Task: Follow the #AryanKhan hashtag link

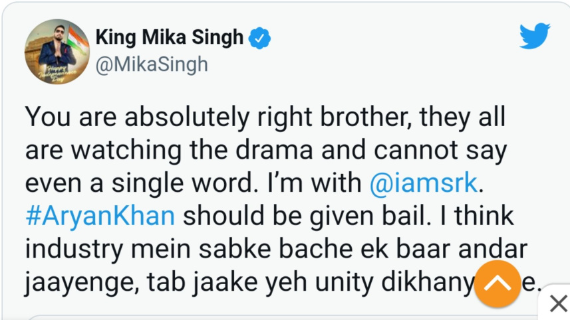Action: [x=100, y=216]
